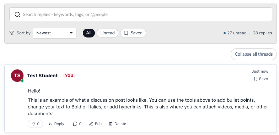
Task: Click the bookmark icon in Saved filter
Action: pos(126,33)
